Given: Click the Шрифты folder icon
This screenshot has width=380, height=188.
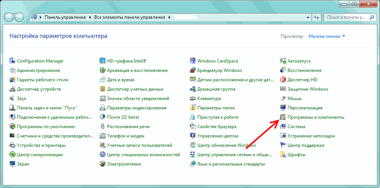Looking at the screenshot, I should coord(283,155).
